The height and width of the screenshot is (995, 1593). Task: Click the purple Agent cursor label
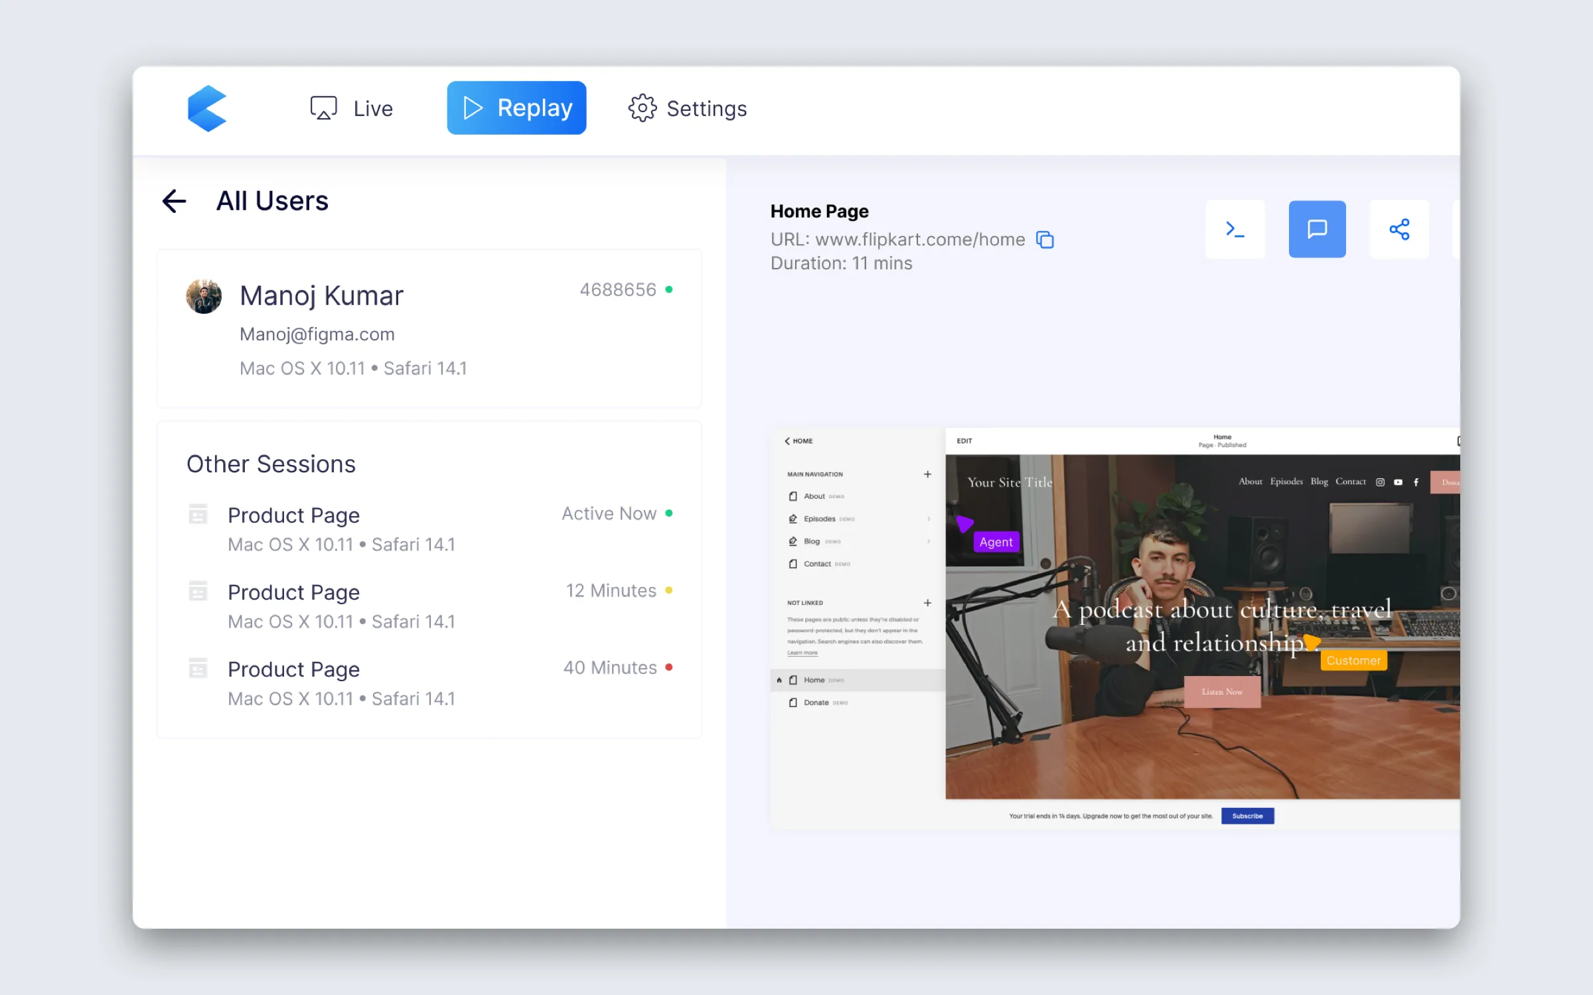pos(996,542)
